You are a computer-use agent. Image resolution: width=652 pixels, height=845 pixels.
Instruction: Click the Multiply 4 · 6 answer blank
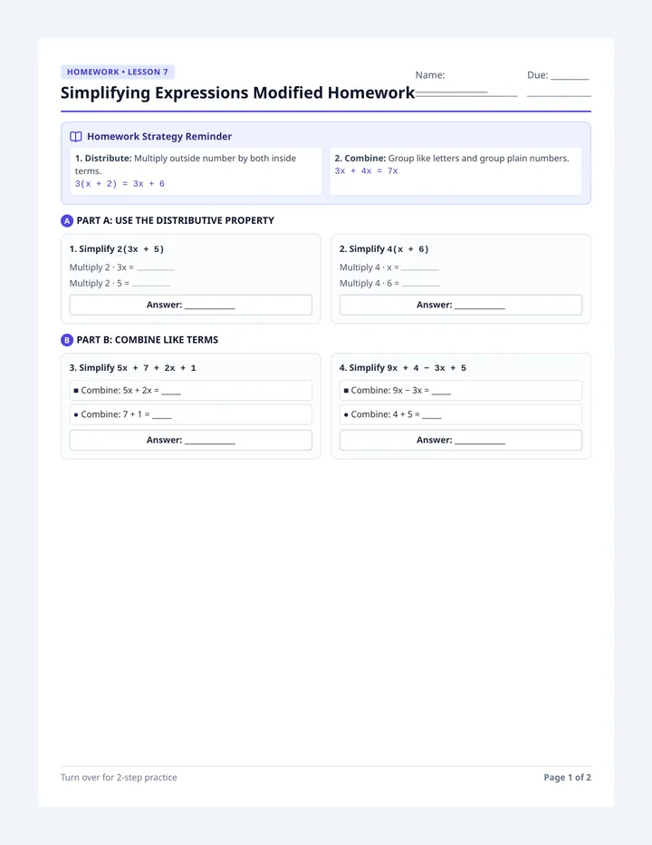click(421, 284)
